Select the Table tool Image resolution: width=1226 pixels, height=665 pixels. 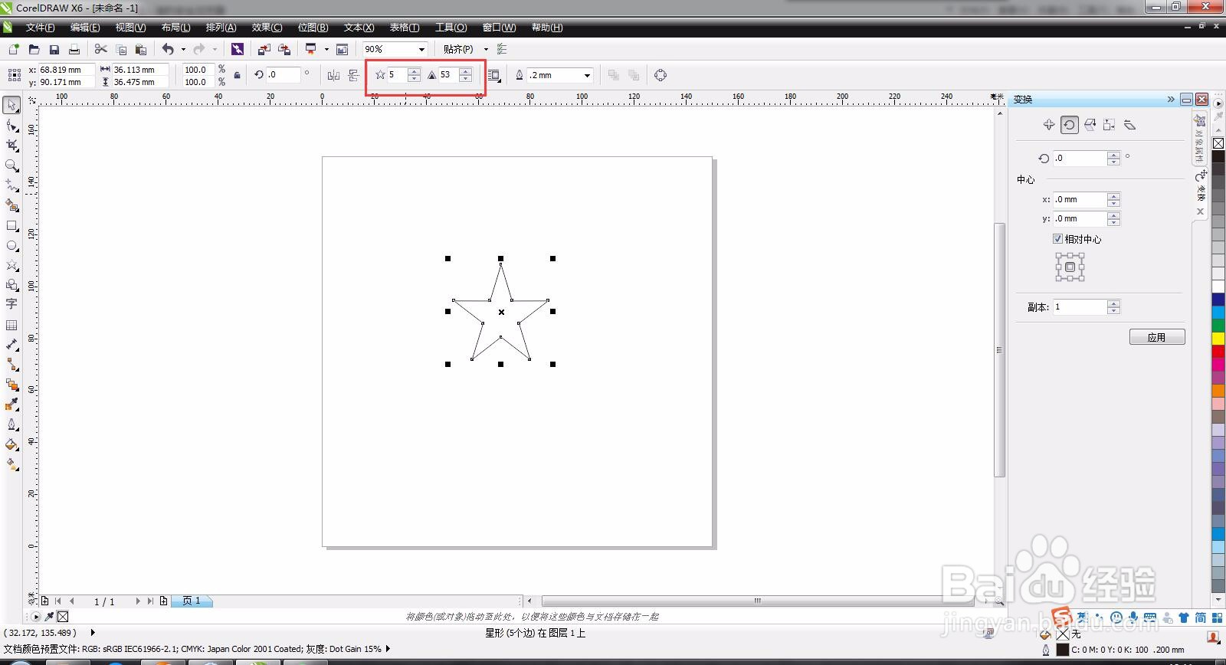coord(12,325)
